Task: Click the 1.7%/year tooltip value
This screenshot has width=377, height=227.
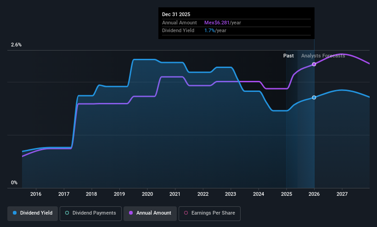Action: (x=215, y=31)
